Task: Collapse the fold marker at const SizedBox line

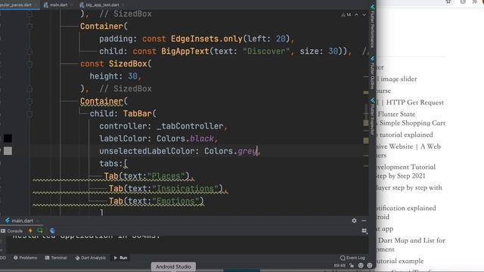Action: [x=29, y=63]
